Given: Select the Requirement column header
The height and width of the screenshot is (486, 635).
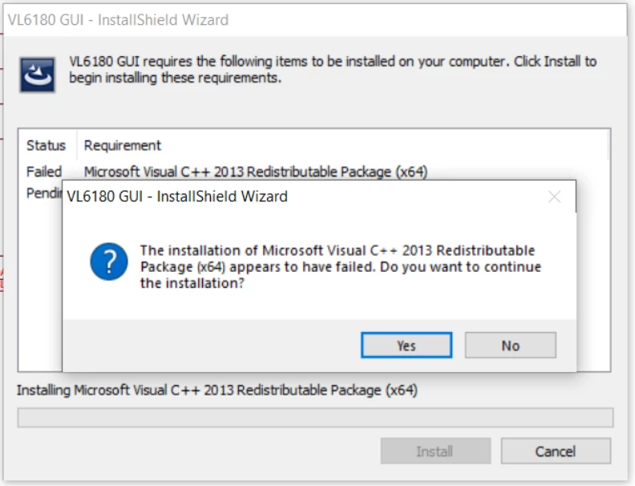Looking at the screenshot, I should pos(123,145).
